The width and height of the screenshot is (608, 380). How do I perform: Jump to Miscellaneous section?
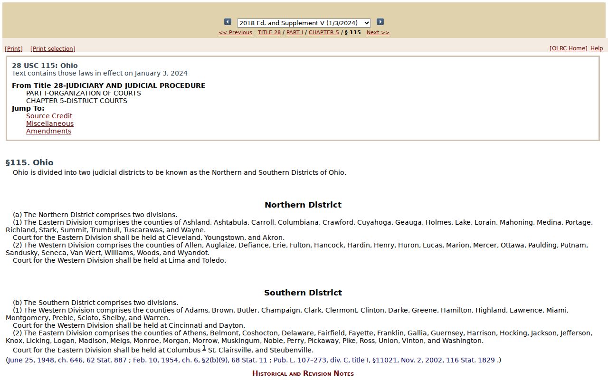(x=50, y=123)
